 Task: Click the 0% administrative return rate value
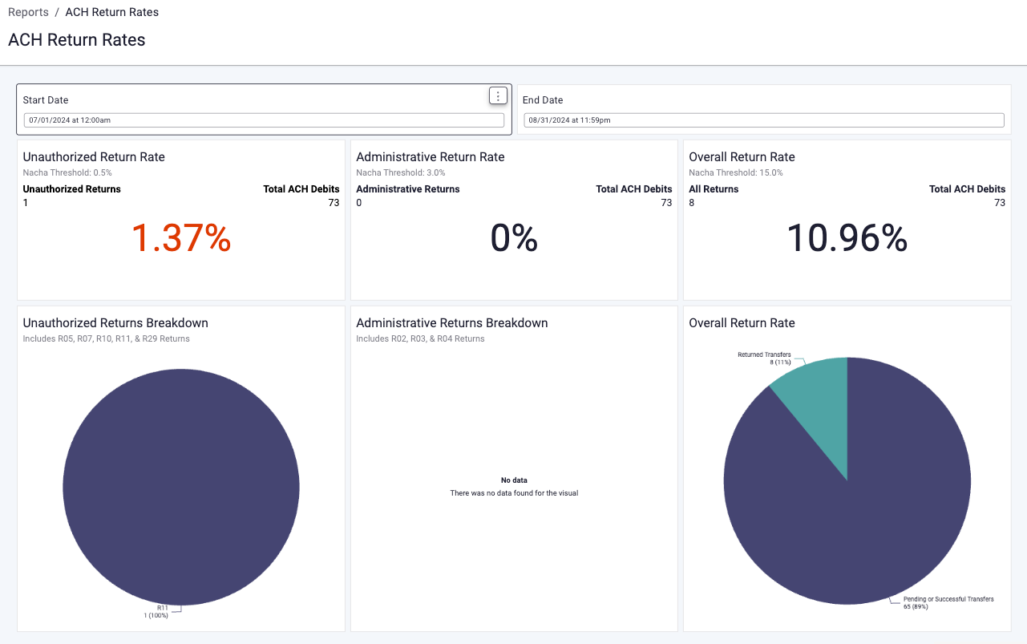(x=514, y=239)
